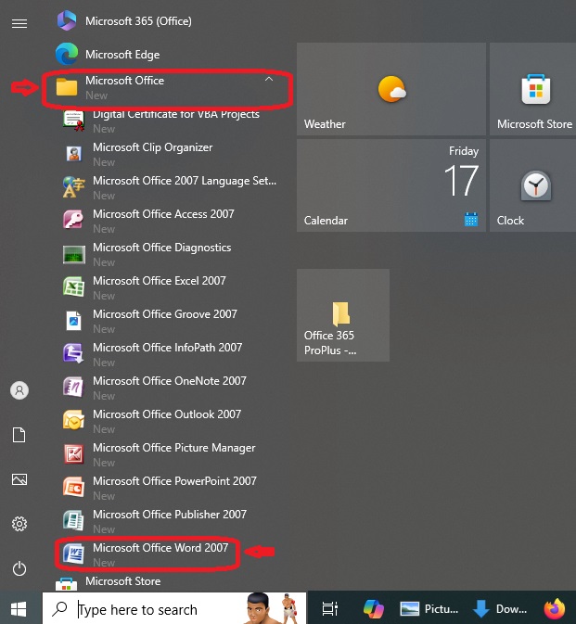Click the Office Diagnostics icon
Image resolution: width=576 pixels, height=624 pixels.
click(73, 254)
